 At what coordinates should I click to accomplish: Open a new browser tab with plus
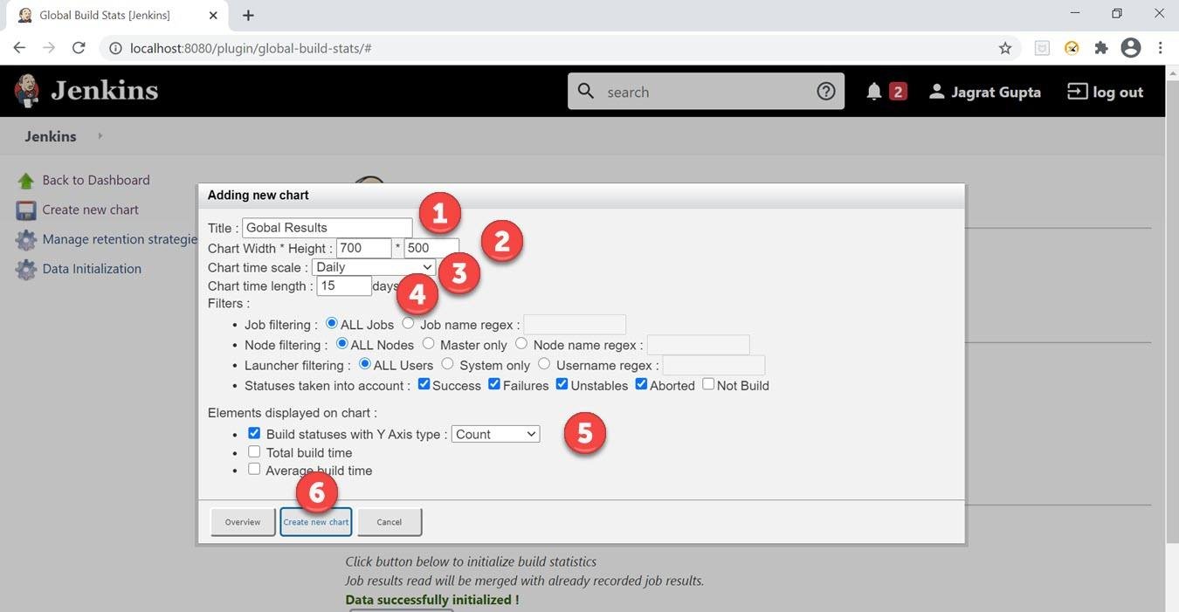click(248, 15)
